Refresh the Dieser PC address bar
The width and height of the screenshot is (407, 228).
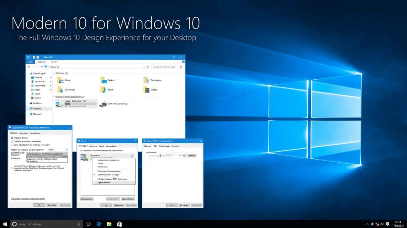[148, 67]
